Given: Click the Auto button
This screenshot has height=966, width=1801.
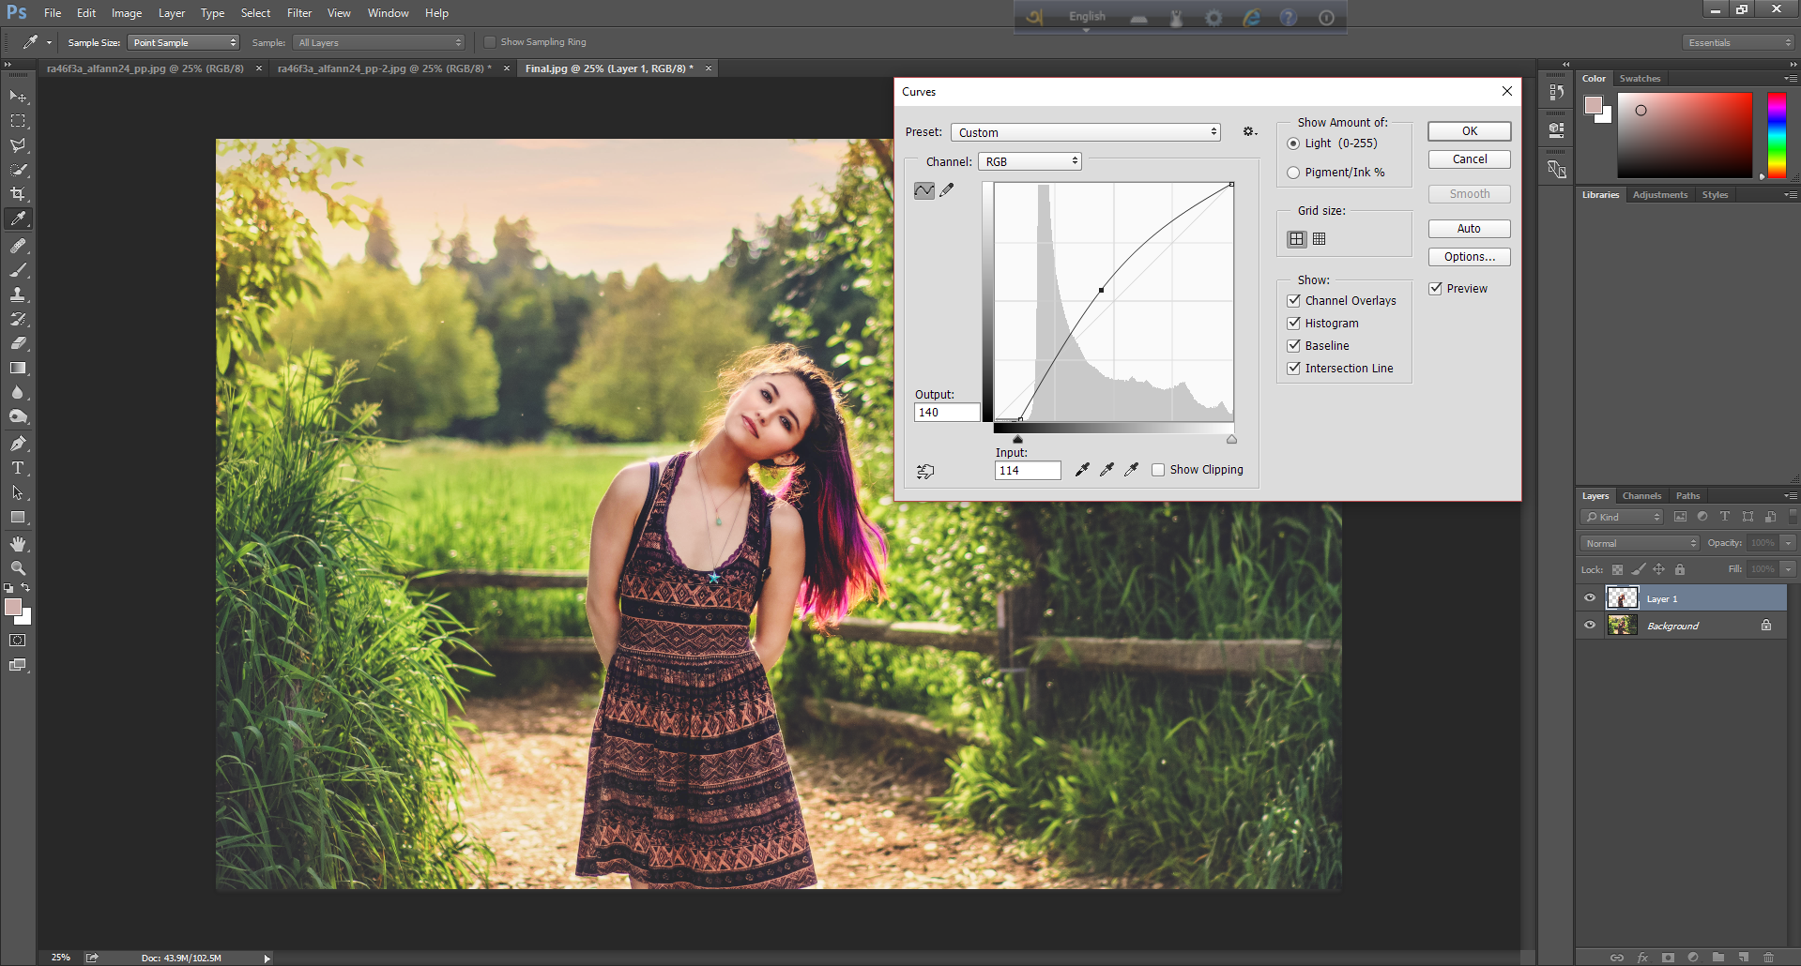Looking at the screenshot, I should 1470,229.
